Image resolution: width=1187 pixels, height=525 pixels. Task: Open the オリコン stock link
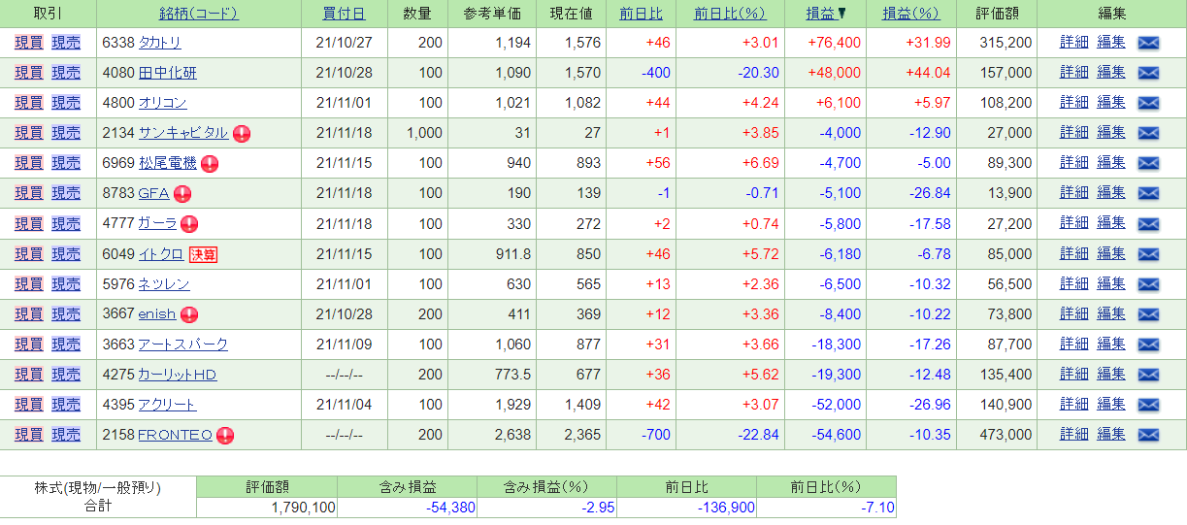pyautogui.click(x=162, y=103)
